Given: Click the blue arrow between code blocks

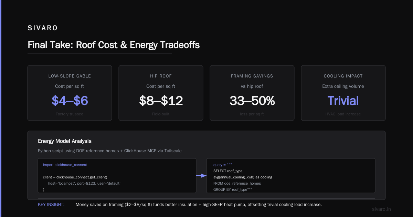Looking at the screenshot, I should [201, 176].
